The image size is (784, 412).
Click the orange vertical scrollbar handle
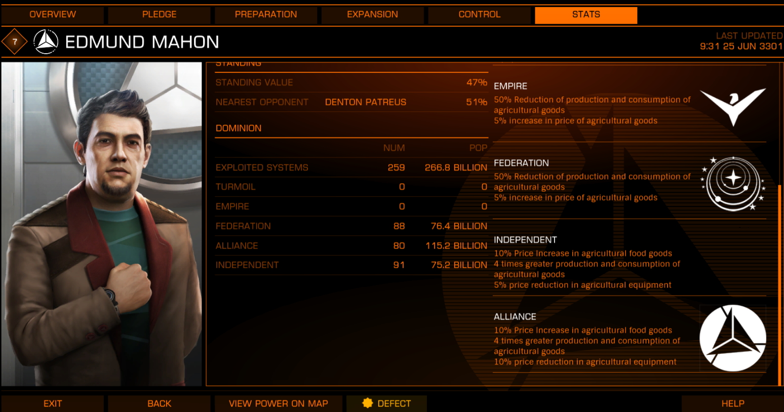click(779, 284)
